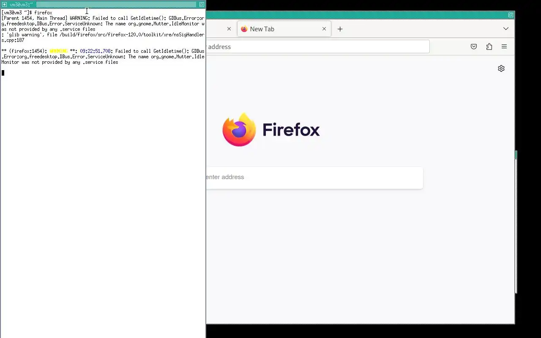Click the 'firefox' command text in terminal
Viewport: 541px width, 338px height.
pyautogui.click(x=44, y=13)
